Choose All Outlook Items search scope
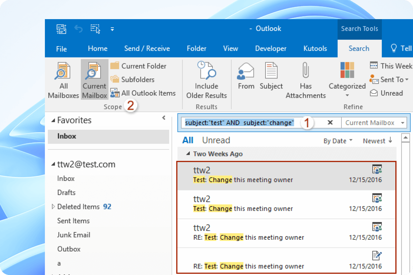 point(143,93)
